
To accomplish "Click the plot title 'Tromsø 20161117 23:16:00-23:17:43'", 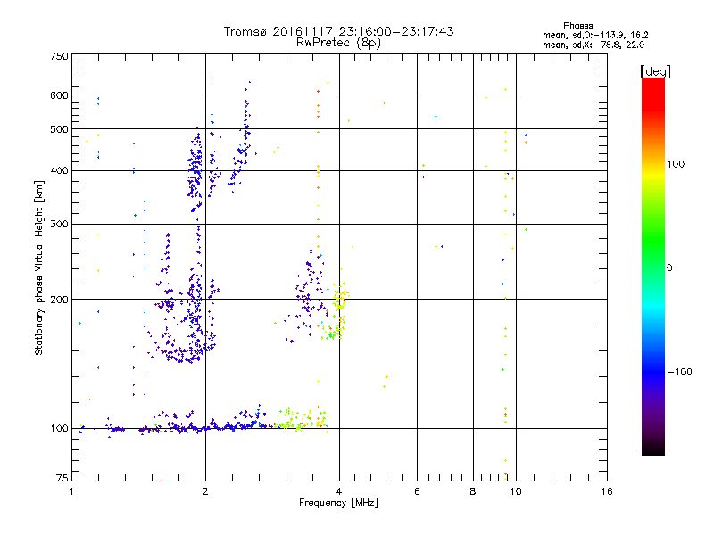I will [338, 31].
